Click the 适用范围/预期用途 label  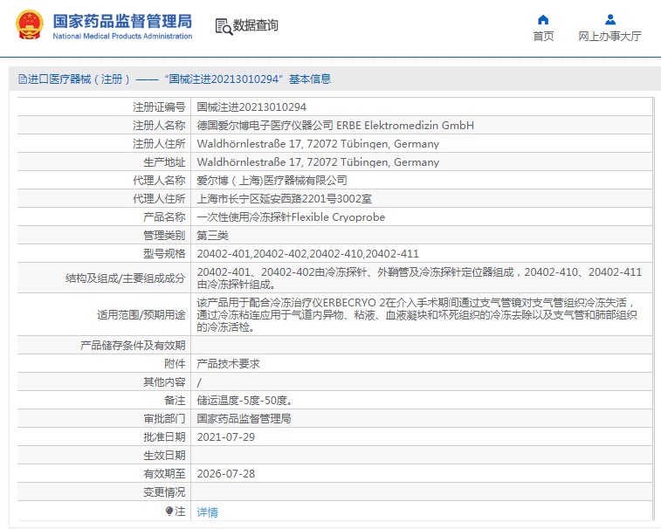[141, 315]
